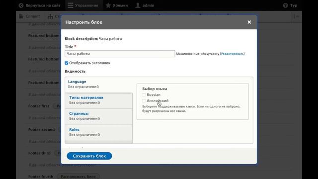318x179 pixels.
Task: Click the Block description Часы работы text
Action: pos(93,39)
